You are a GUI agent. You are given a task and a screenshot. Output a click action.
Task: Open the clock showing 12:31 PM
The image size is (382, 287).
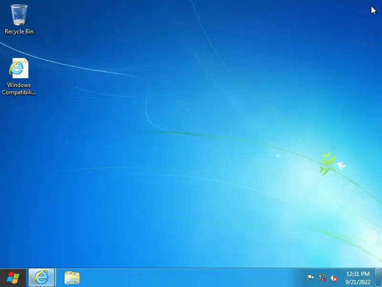358,278
